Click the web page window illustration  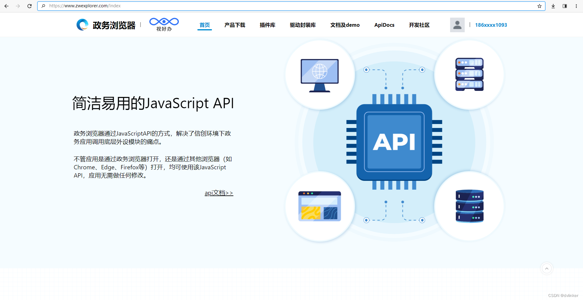(x=320, y=206)
